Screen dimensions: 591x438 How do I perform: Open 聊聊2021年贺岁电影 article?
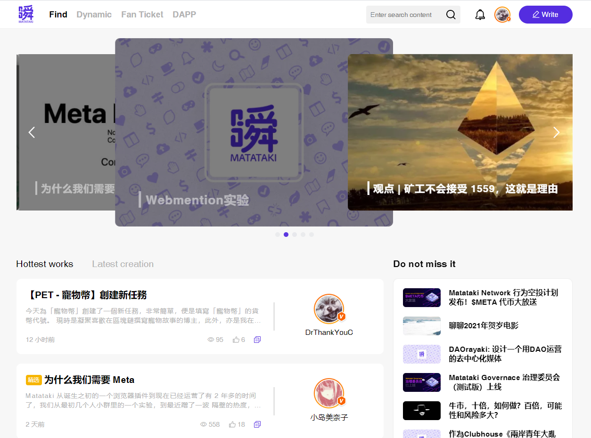click(x=484, y=325)
